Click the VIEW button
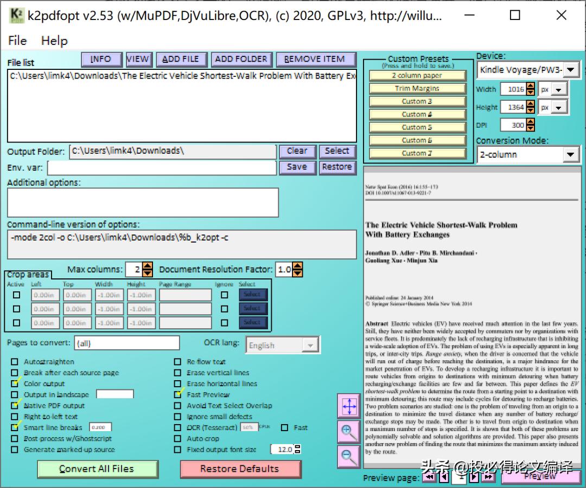This screenshot has width=586, height=488. tap(139, 59)
